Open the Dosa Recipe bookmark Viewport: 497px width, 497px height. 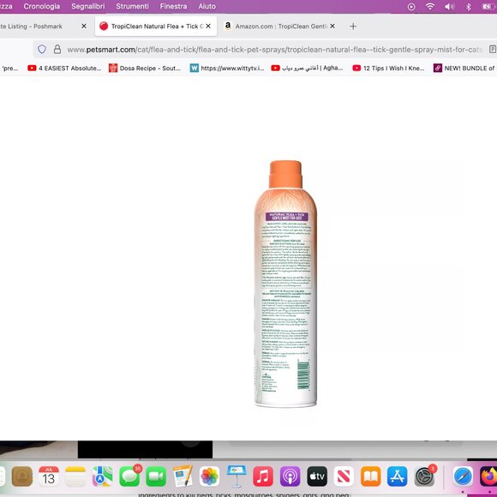pos(145,69)
